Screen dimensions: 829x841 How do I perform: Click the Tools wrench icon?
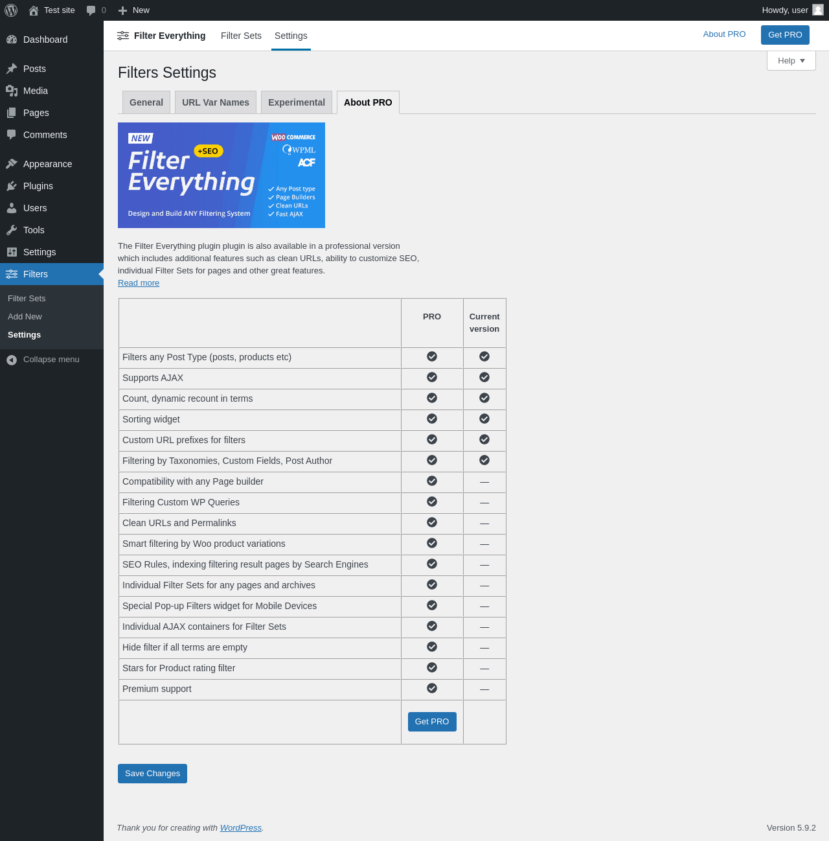point(12,230)
